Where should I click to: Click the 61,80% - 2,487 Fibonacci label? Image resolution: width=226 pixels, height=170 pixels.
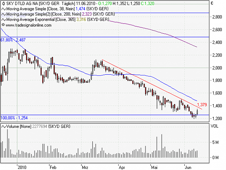tap(13, 40)
